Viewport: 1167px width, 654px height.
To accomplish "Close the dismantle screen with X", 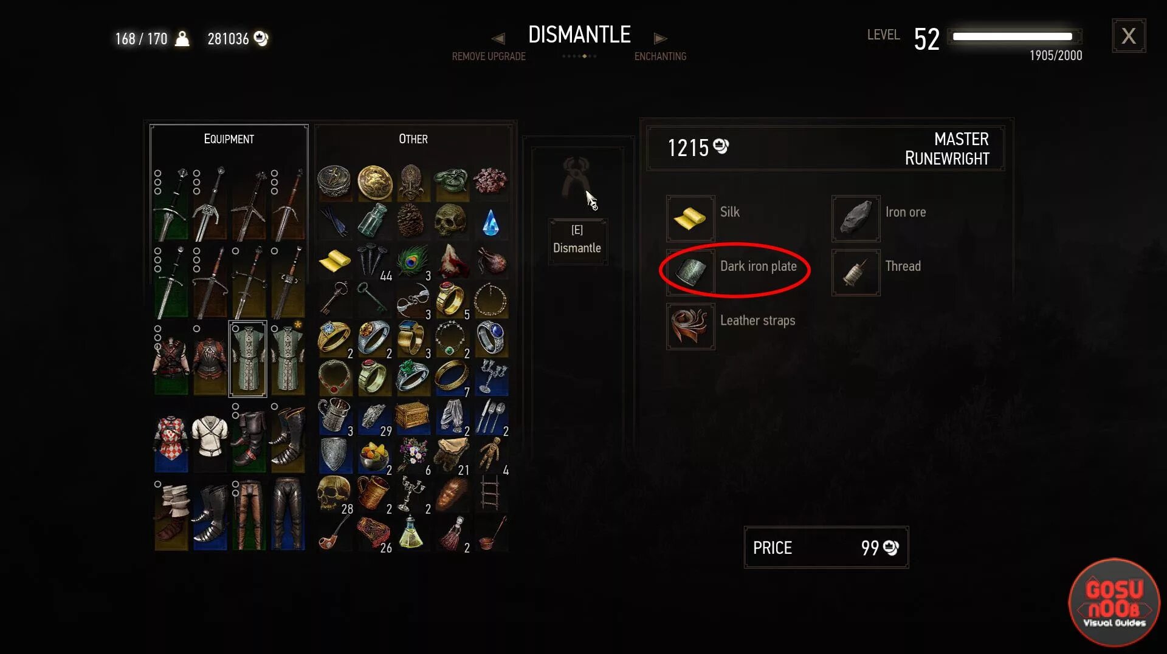I will point(1129,36).
